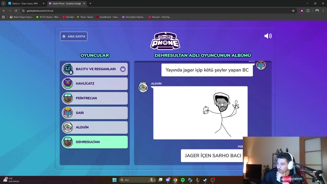The image size is (327, 184).
Task: Select highlighted DEHRESULTAN player row
Action: [95, 142]
